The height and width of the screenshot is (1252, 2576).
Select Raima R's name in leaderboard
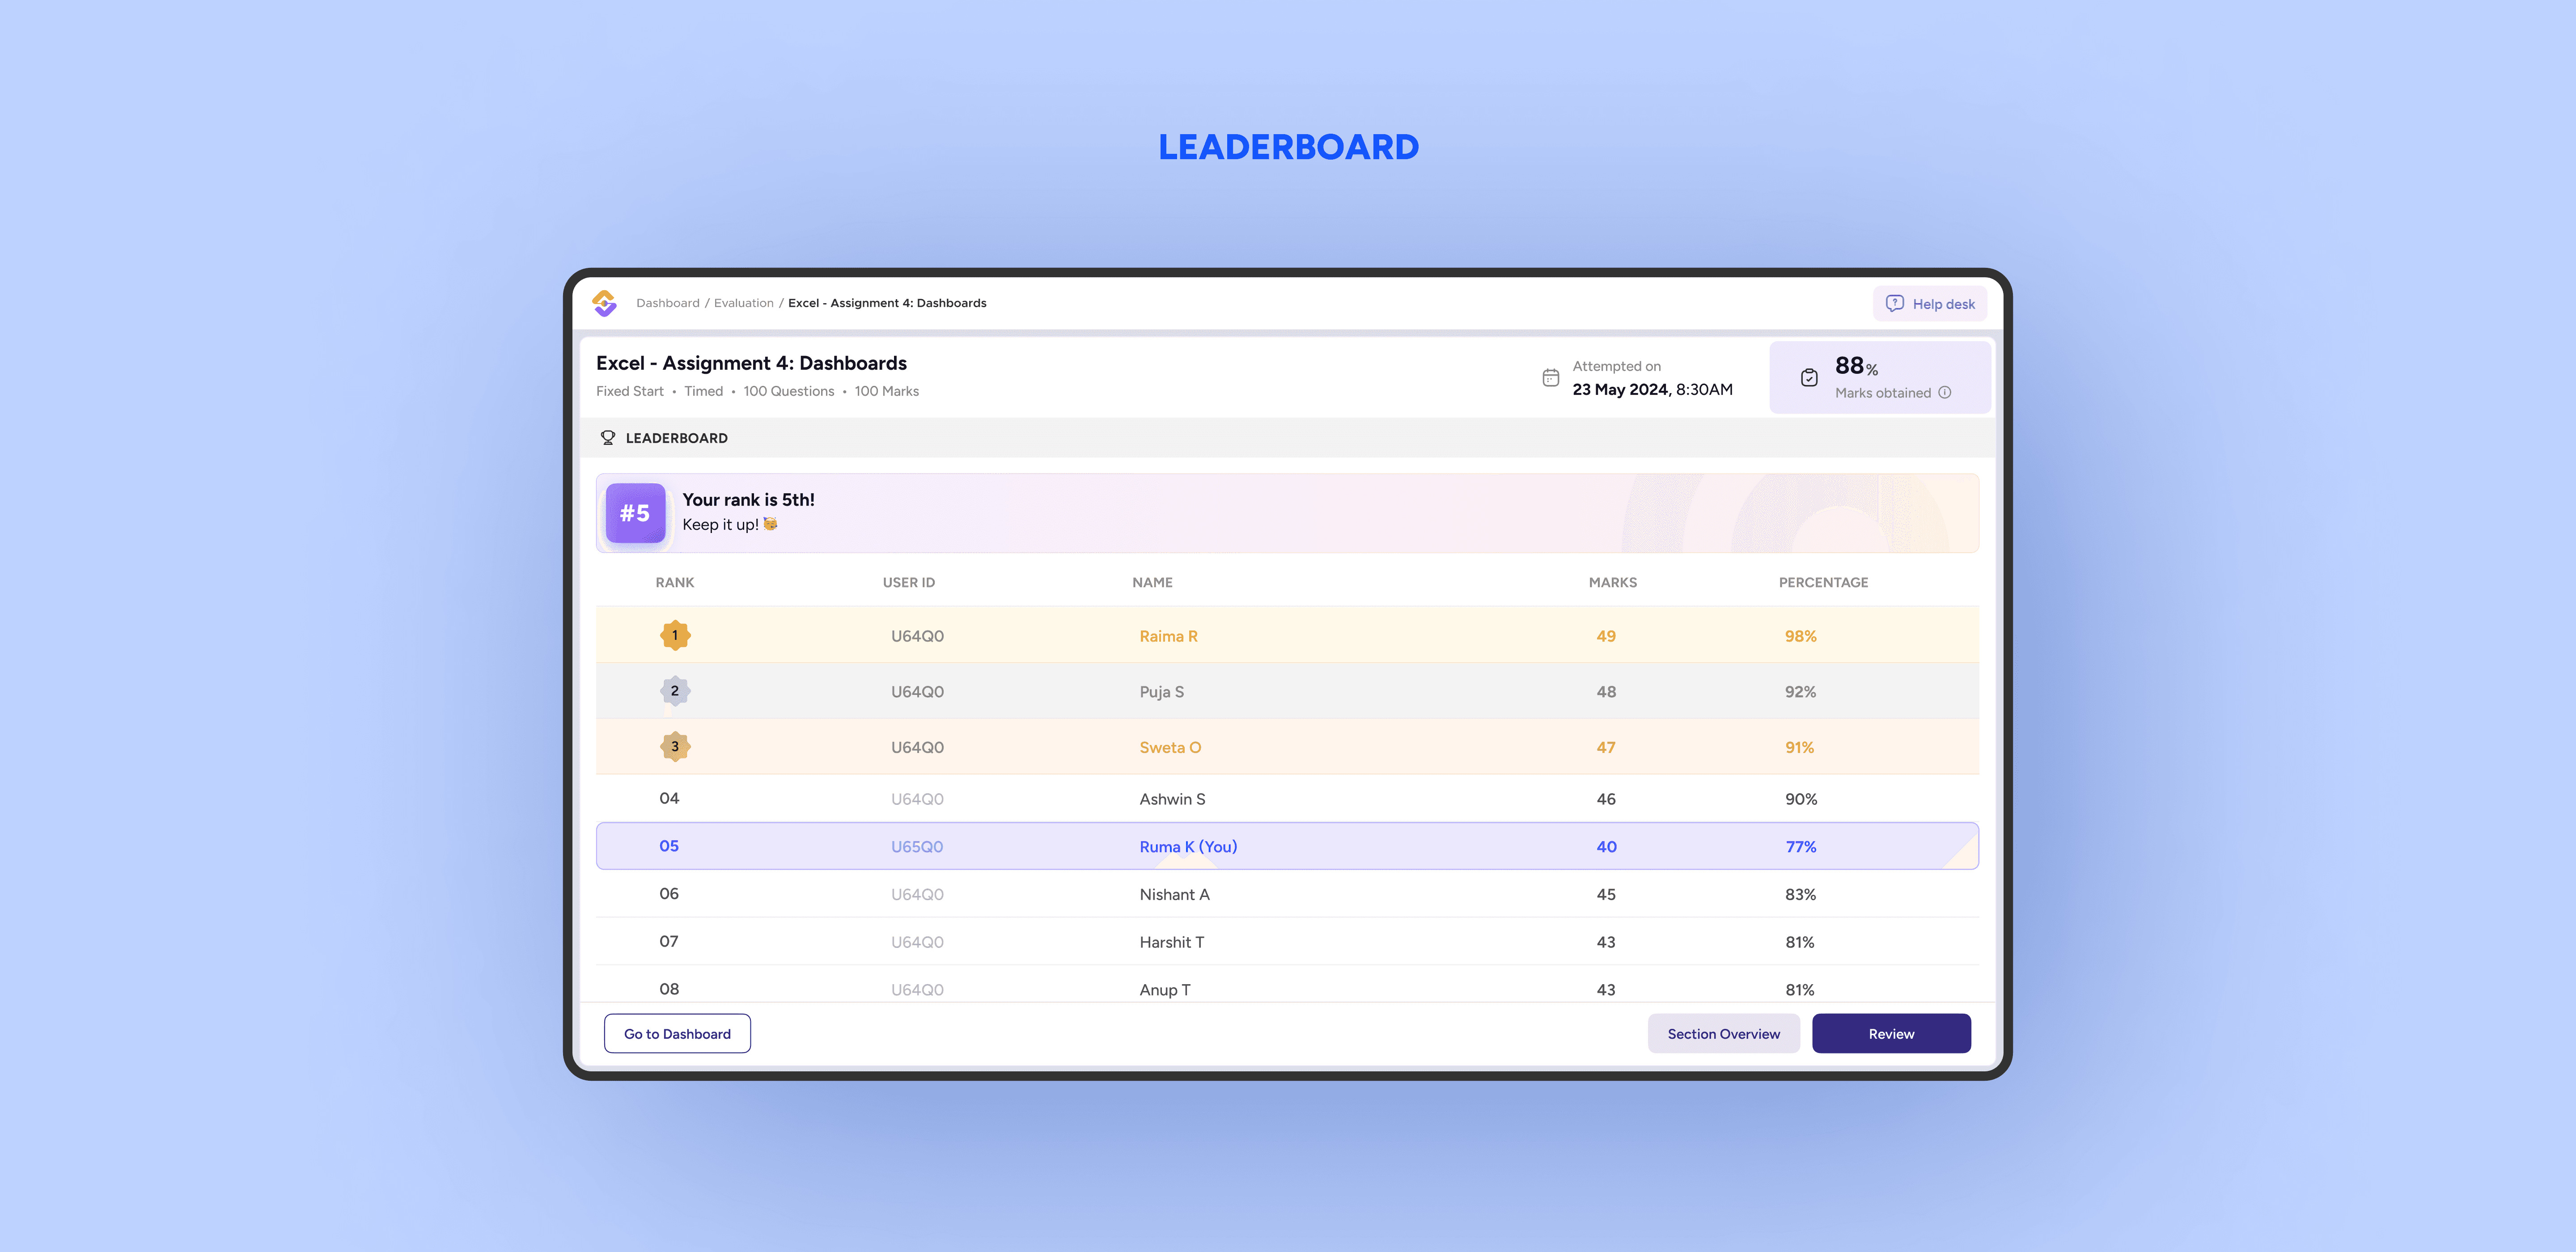click(x=1168, y=636)
